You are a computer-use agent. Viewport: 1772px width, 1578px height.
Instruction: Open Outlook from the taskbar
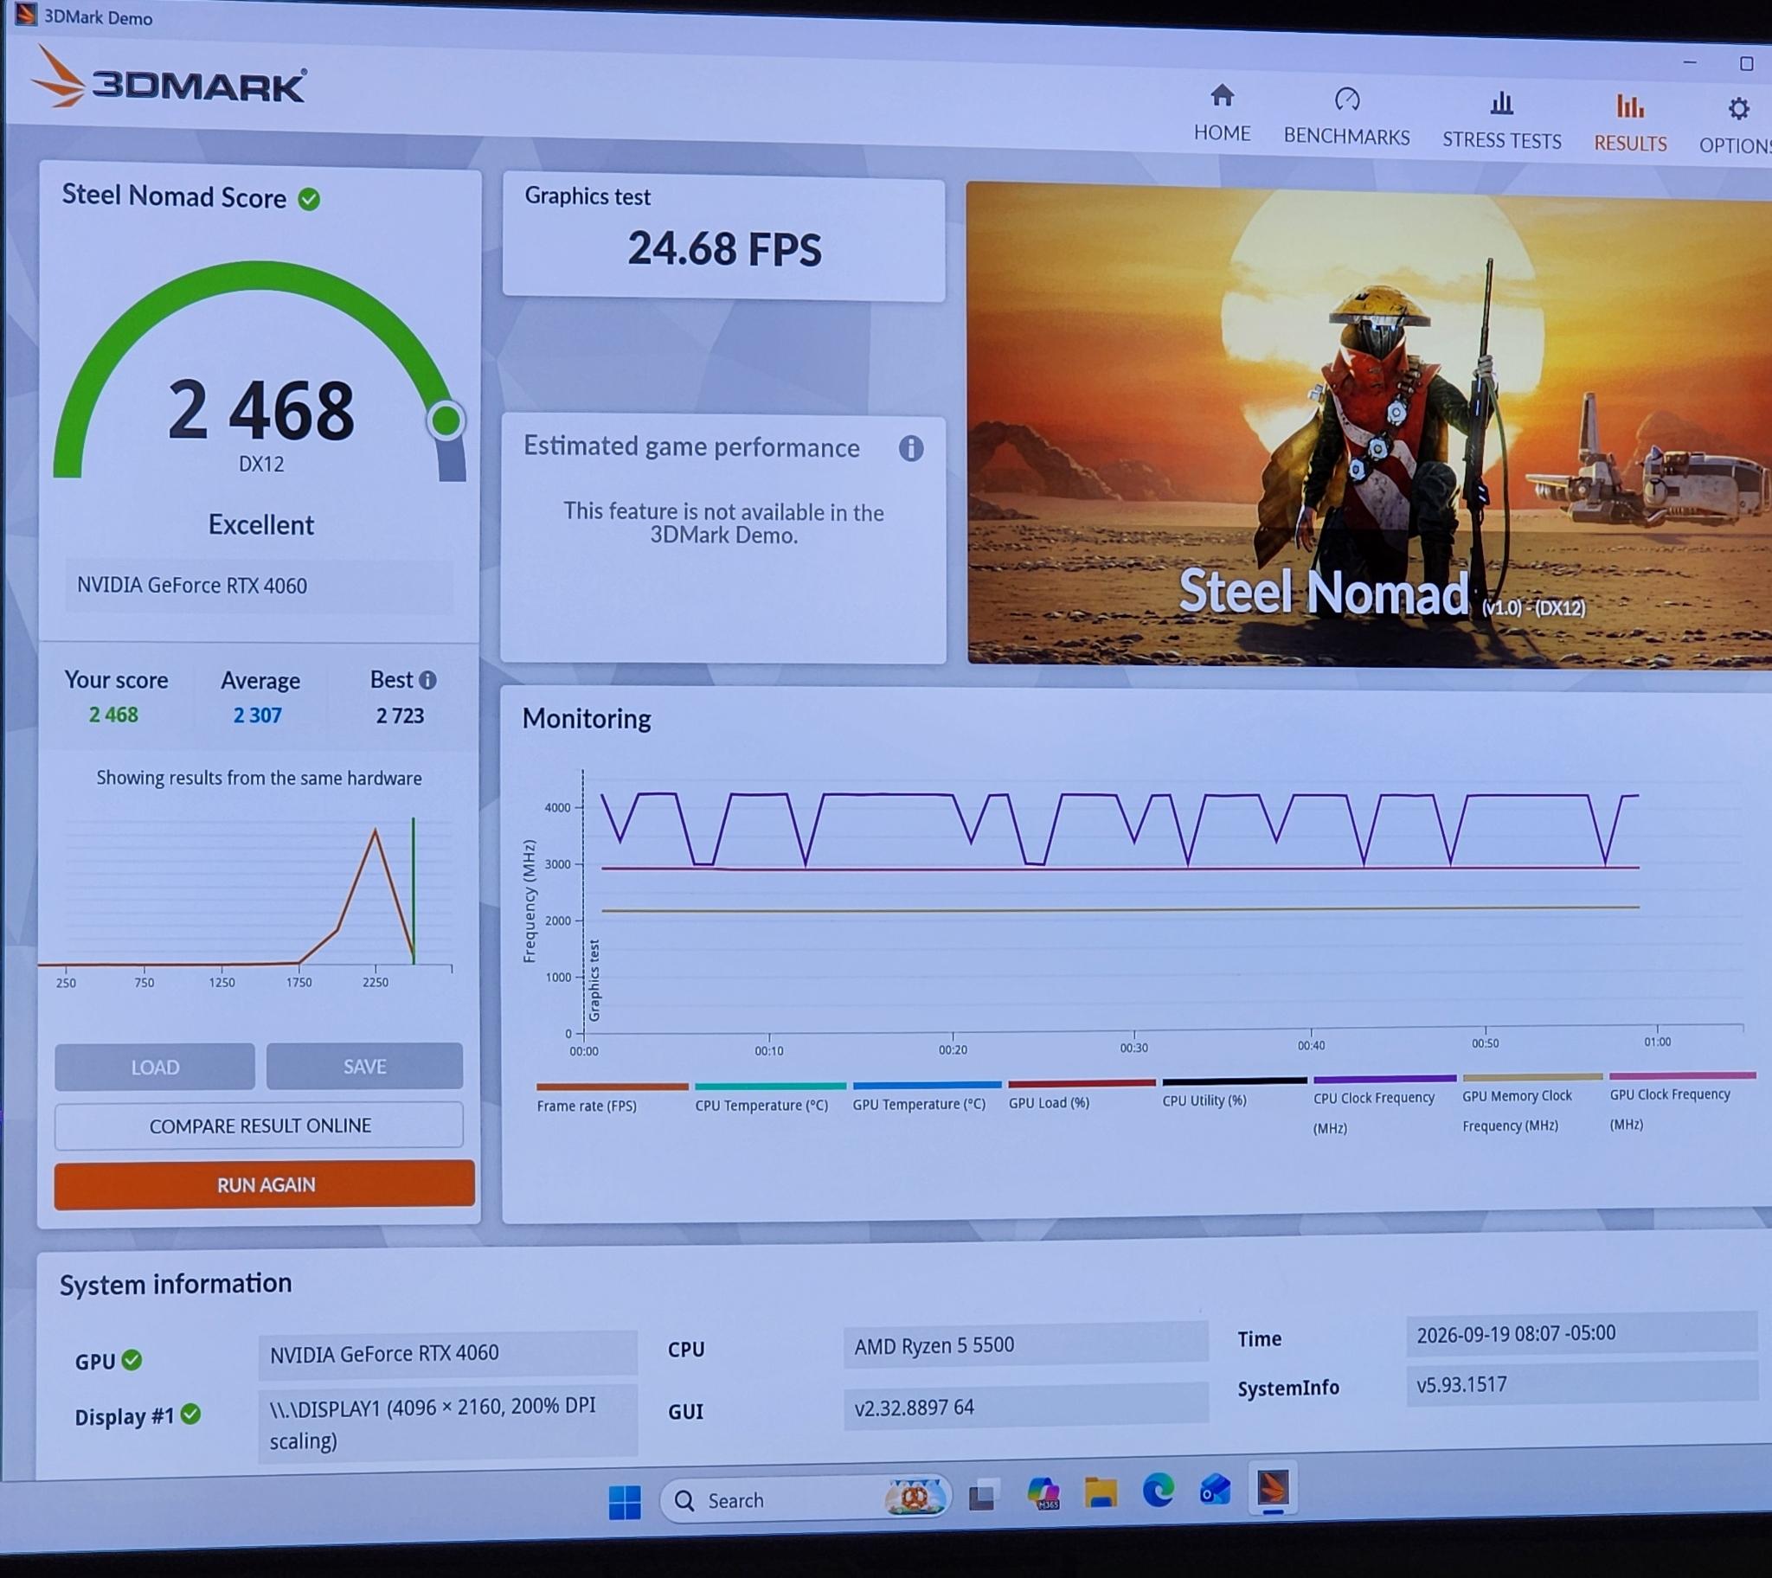point(1215,1490)
